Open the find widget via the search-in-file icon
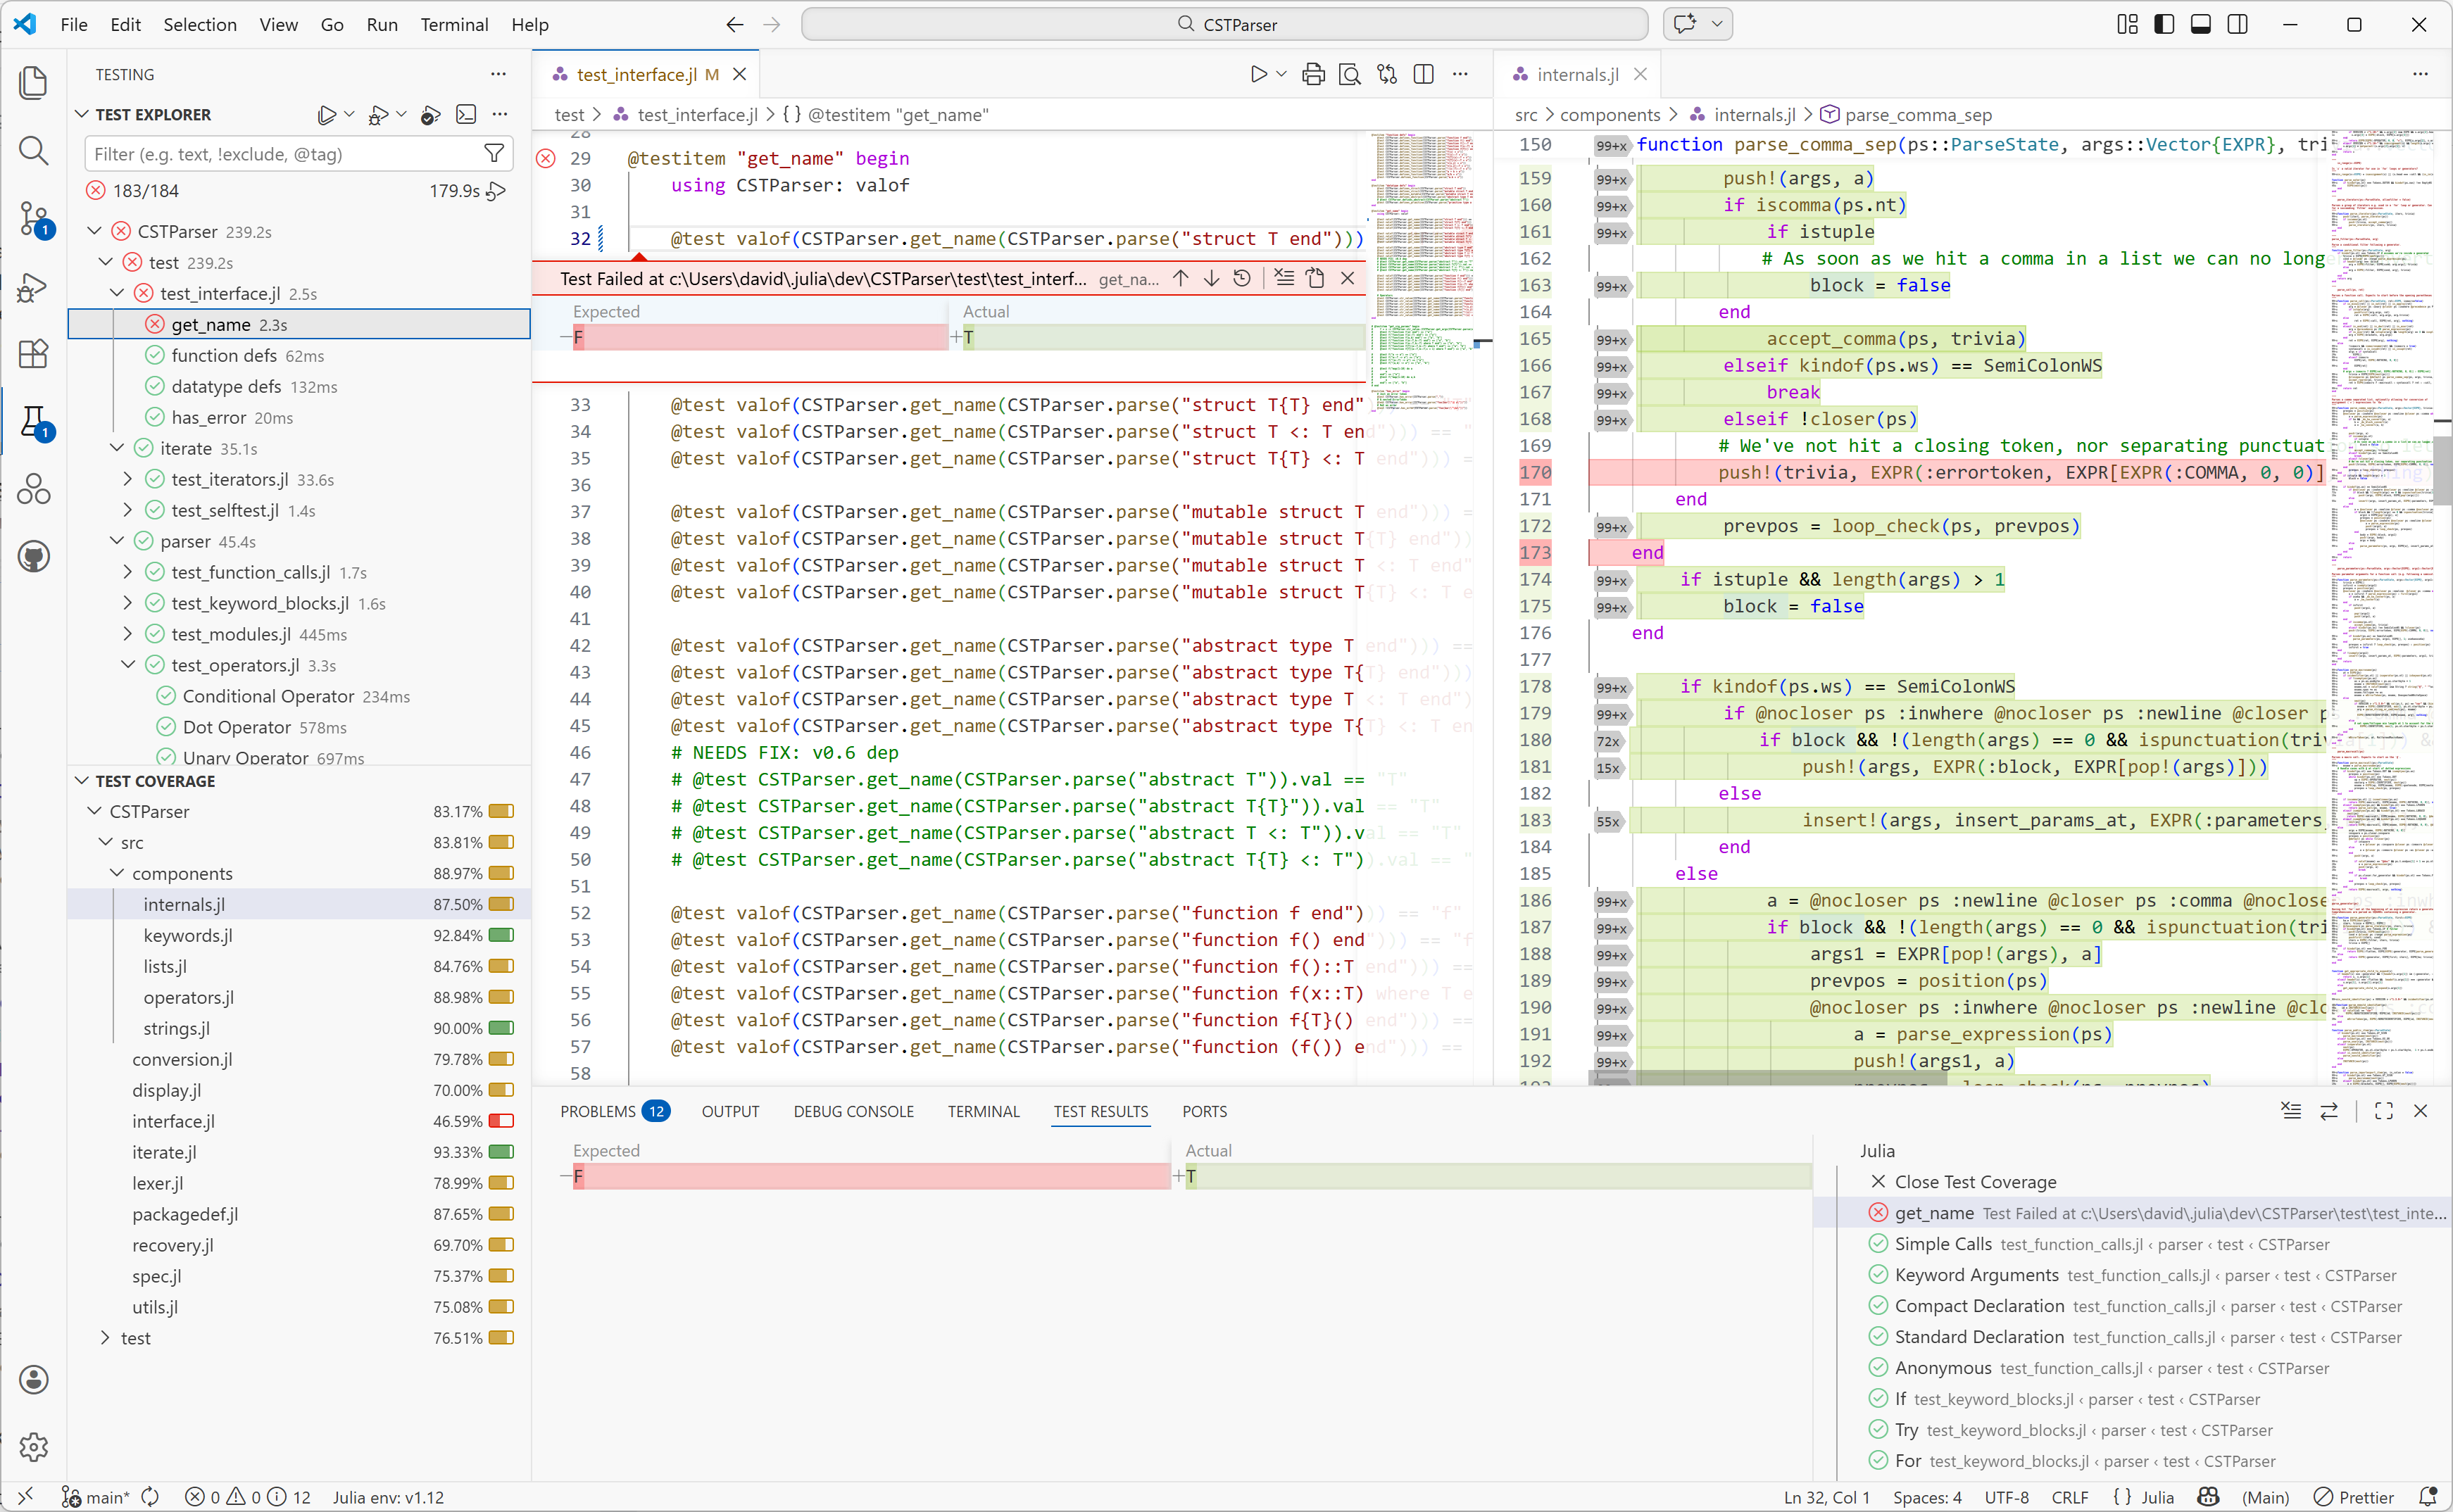Screen dimensions: 2453x1512 point(1349,74)
